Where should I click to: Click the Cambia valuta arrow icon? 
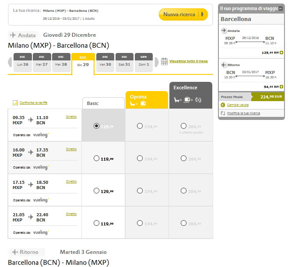[x=223, y=105]
